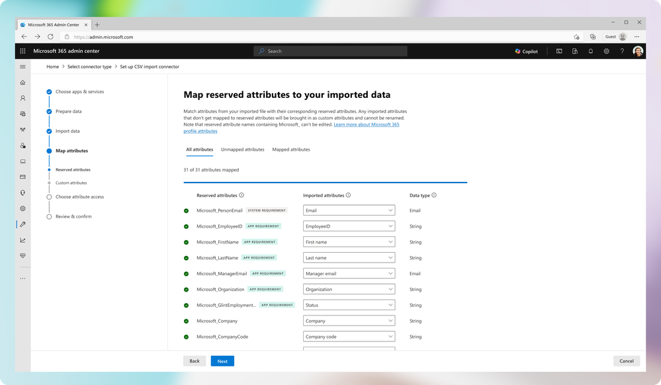
Task: Click the Next button
Action: pyautogui.click(x=222, y=361)
